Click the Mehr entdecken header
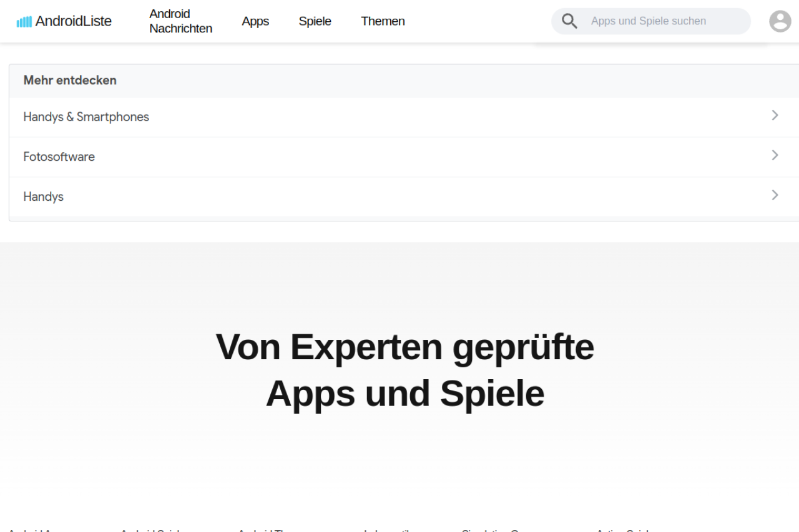The image size is (799, 532). click(70, 80)
